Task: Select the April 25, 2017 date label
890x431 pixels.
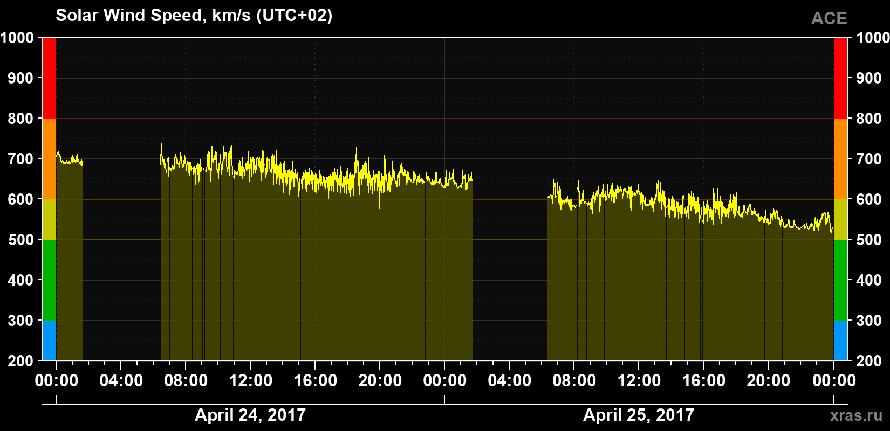Action: [639, 415]
